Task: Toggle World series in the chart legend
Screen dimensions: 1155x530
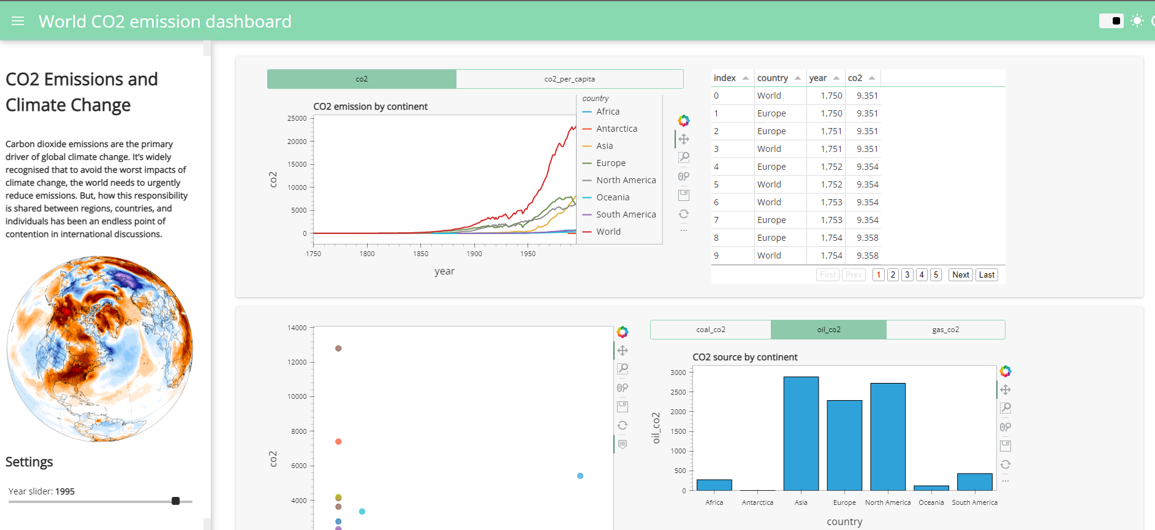Action: [601, 232]
